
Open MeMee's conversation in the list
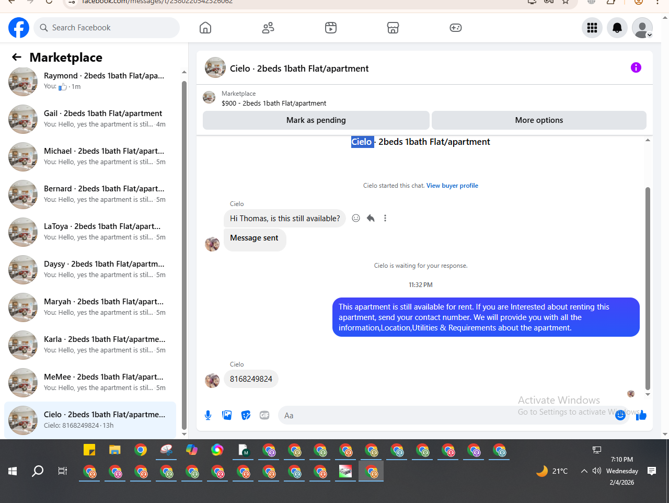[90, 383]
